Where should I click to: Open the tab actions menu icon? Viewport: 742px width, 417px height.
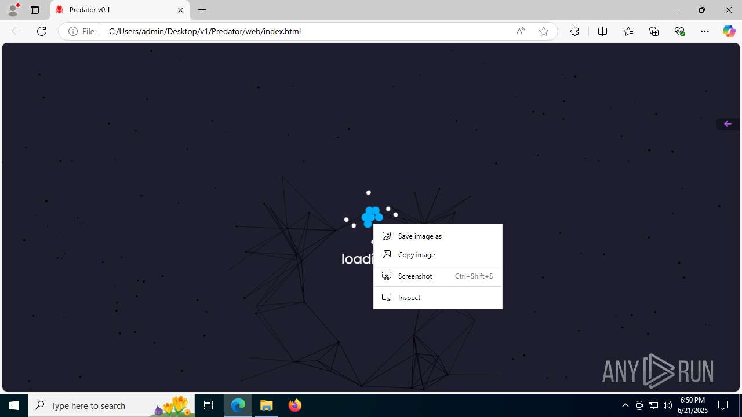pyautogui.click(x=35, y=10)
